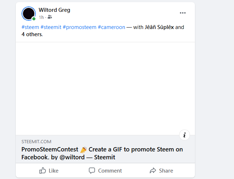
Task: Open the #steem hashtag
Action: coord(30,27)
